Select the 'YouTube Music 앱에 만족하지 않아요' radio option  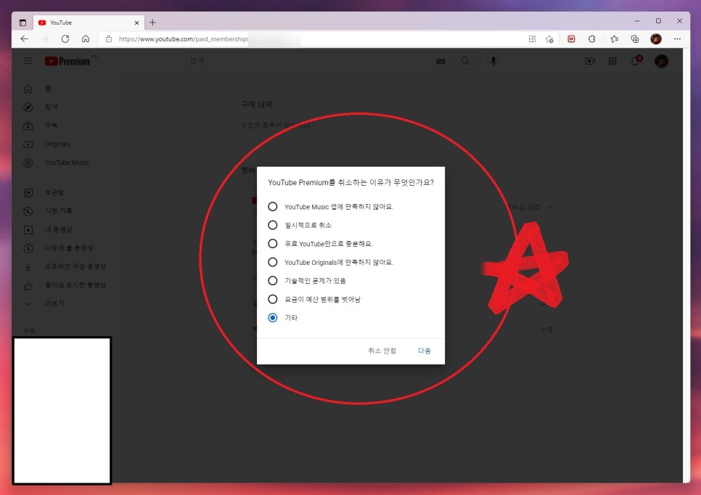[272, 207]
